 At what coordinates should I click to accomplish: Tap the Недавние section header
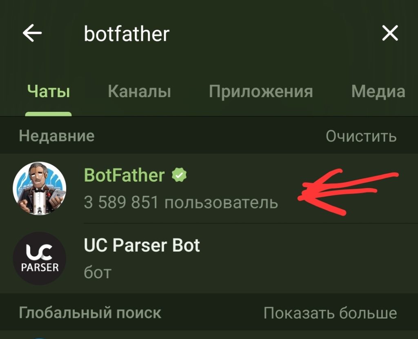[x=57, y=136]
